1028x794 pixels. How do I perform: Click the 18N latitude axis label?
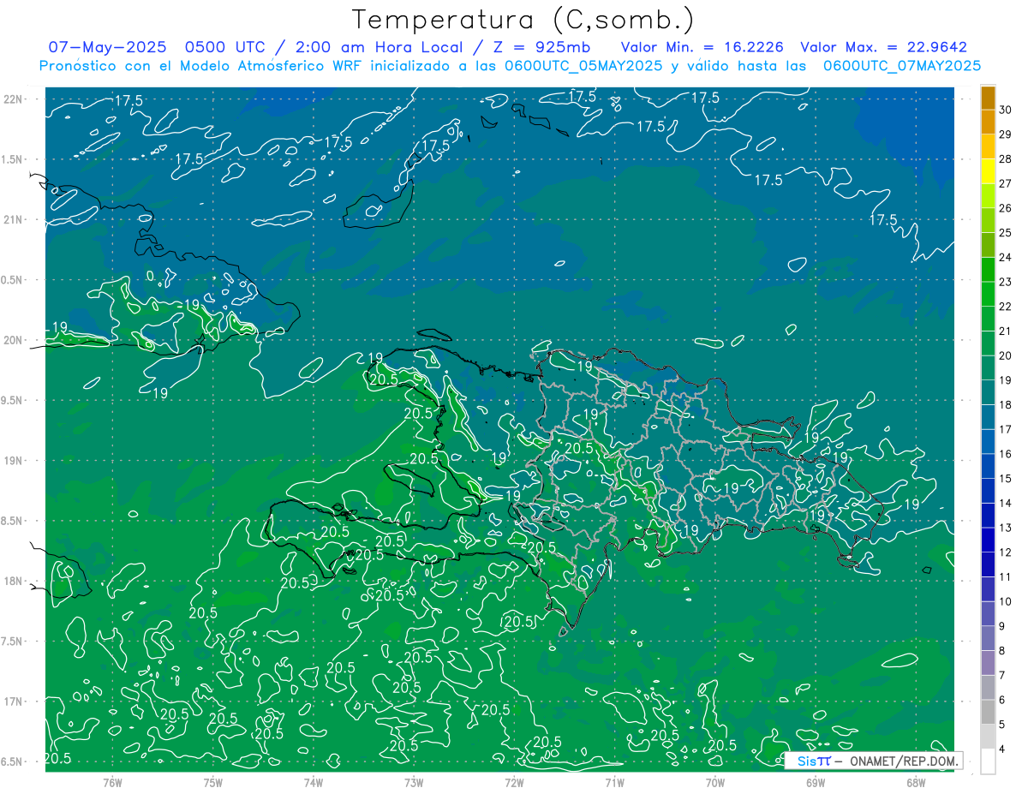coord(14,581)
